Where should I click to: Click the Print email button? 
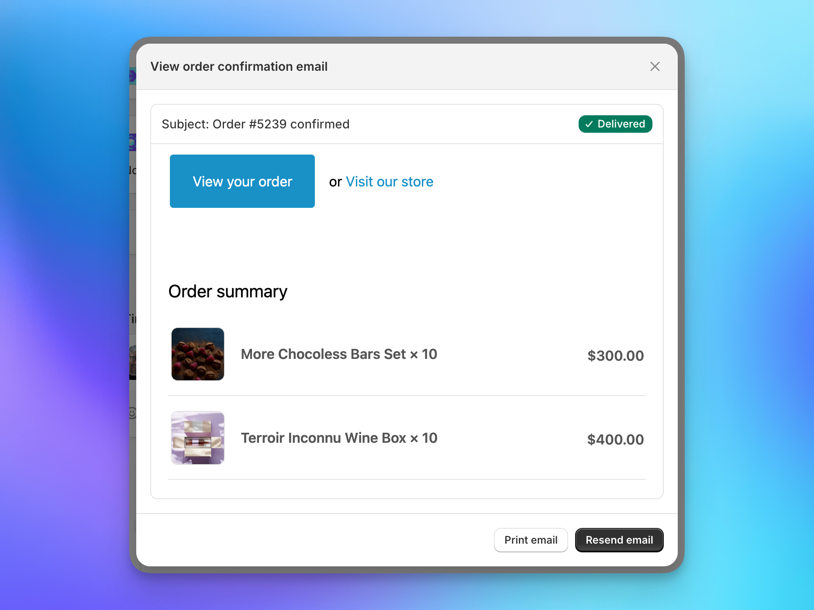click(531, 540)
